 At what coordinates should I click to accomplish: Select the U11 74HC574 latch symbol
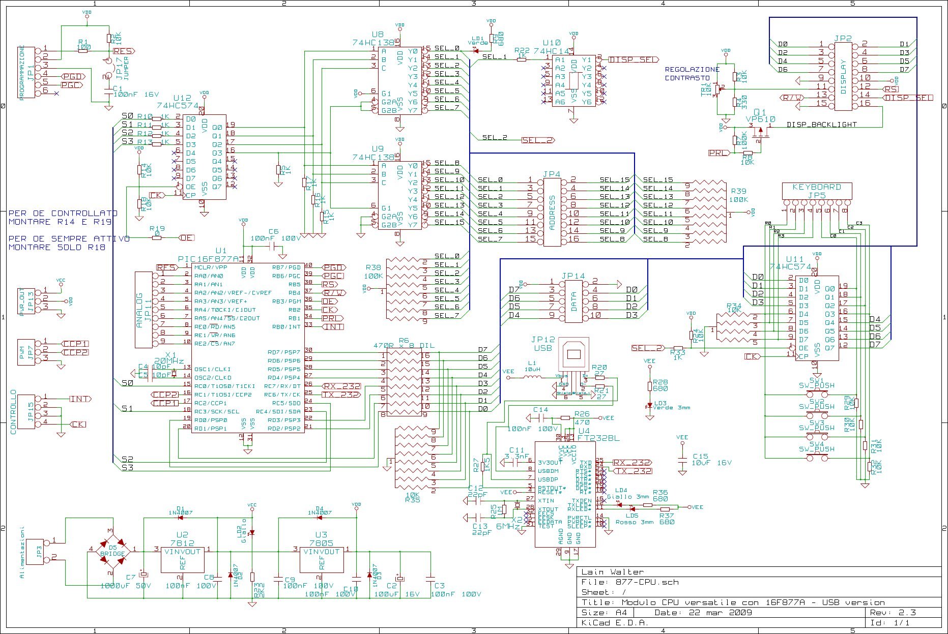pos(817,318)
